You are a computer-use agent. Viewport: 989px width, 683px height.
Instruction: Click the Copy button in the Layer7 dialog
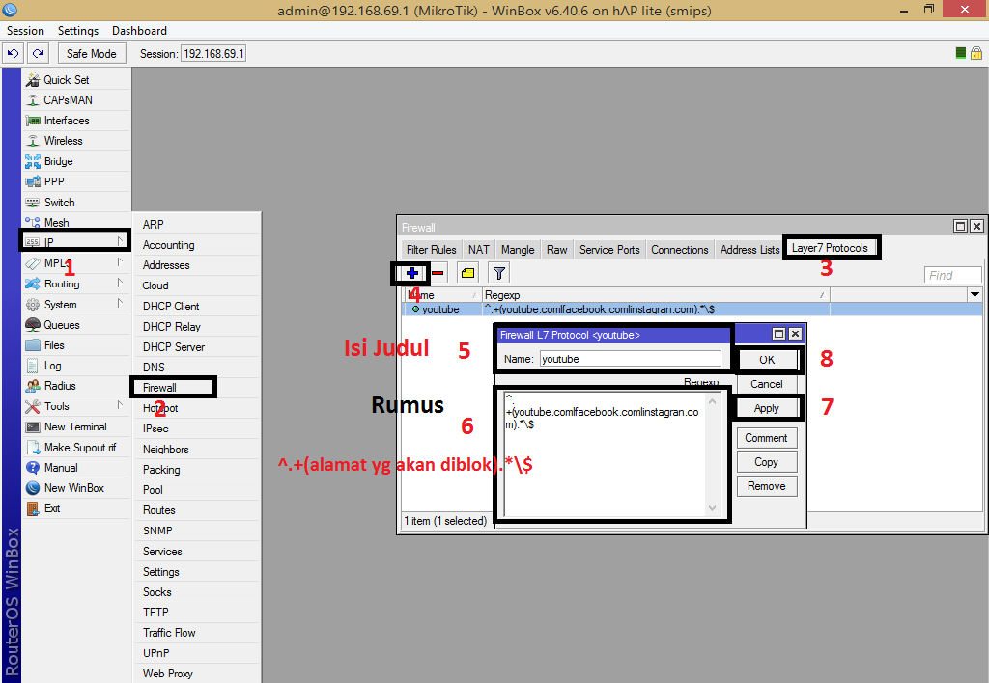tap(767, 461)
